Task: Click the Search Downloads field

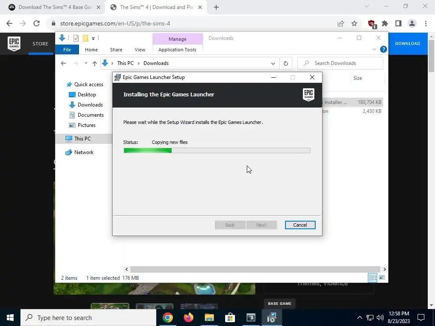Action: point(340,64)
